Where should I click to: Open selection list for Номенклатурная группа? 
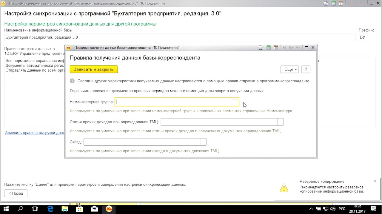tap(235, 102)
